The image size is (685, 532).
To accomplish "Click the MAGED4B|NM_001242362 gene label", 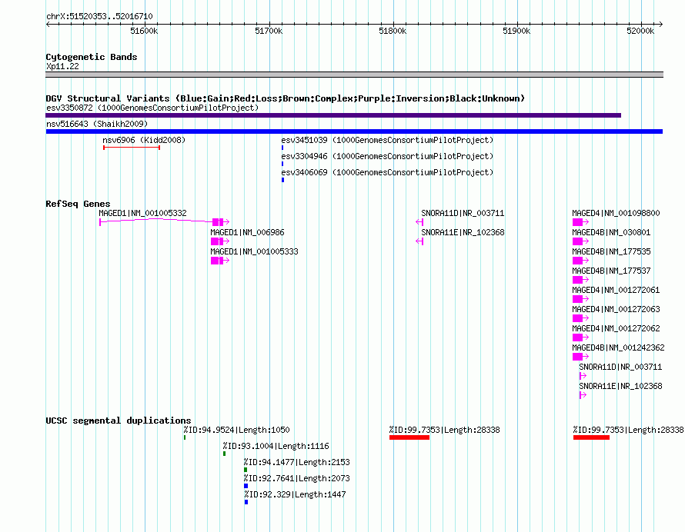I will tap(618, 347).
